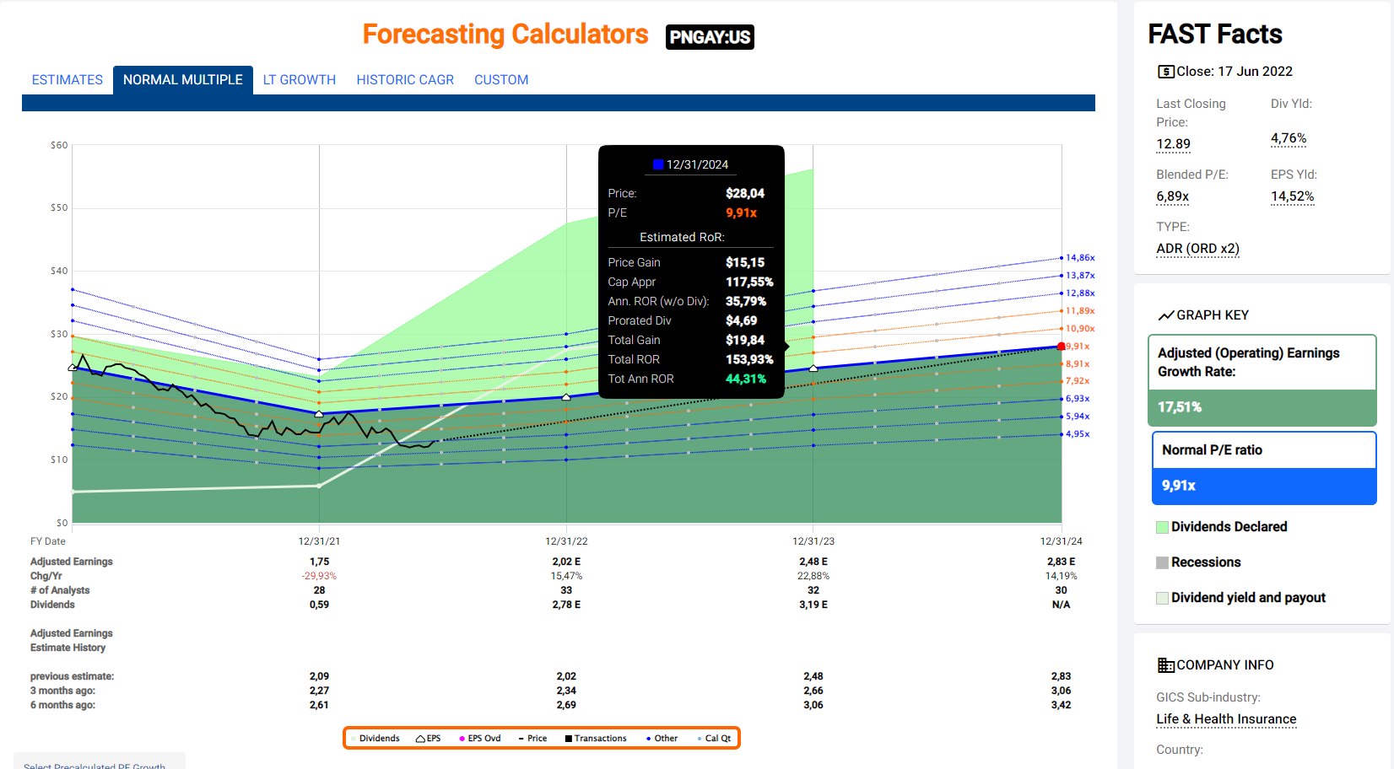The width and height of the screenshot is (1394, 769).
Task: Toggle Dividend yield and payout checkbox
Action: [x=1162, y=598]
